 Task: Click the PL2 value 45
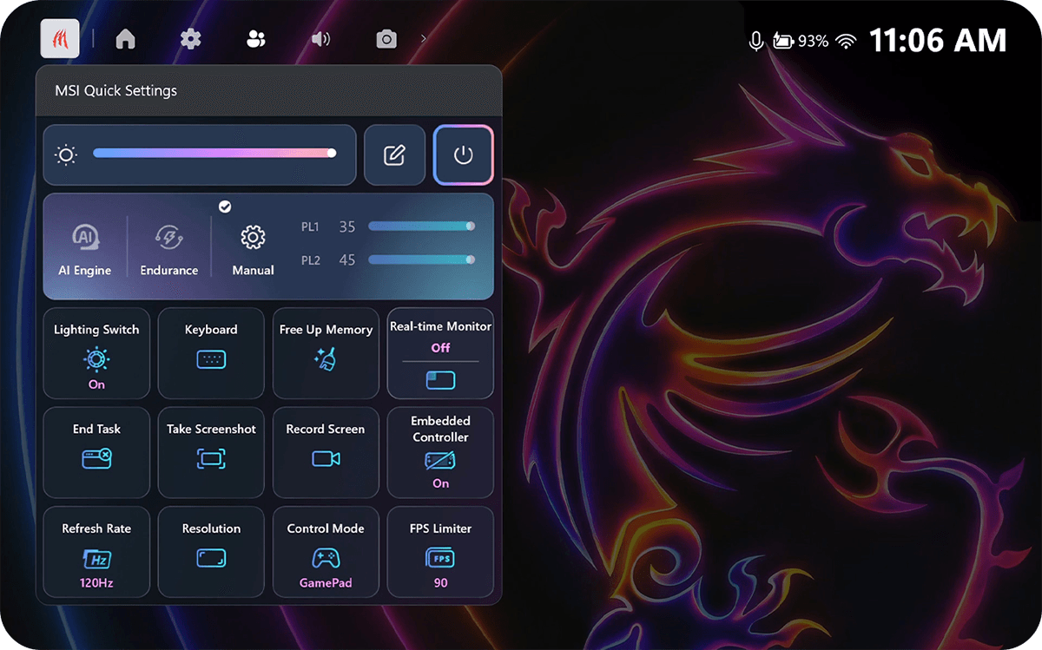(x=347, y=260)
